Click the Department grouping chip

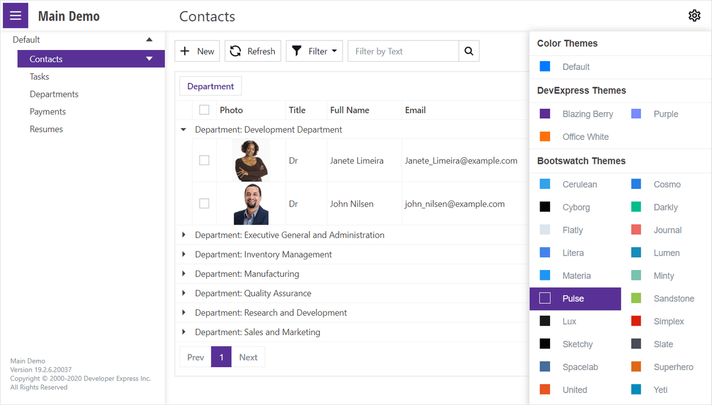(210, 86)
